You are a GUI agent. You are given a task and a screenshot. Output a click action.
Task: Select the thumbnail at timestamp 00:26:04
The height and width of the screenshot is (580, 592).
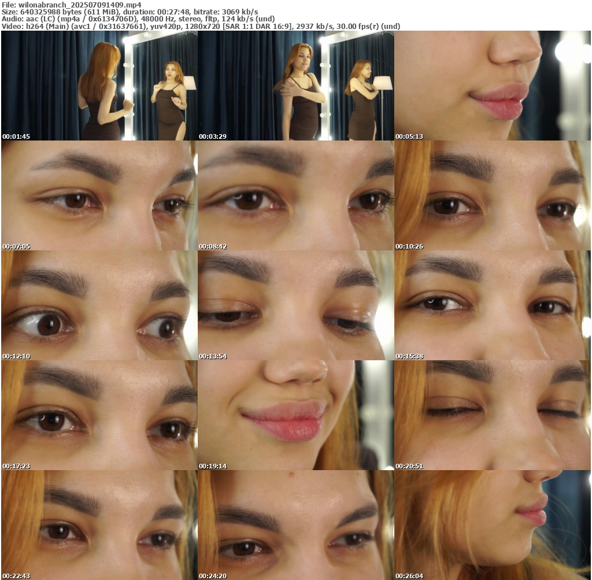click(493, 525)
